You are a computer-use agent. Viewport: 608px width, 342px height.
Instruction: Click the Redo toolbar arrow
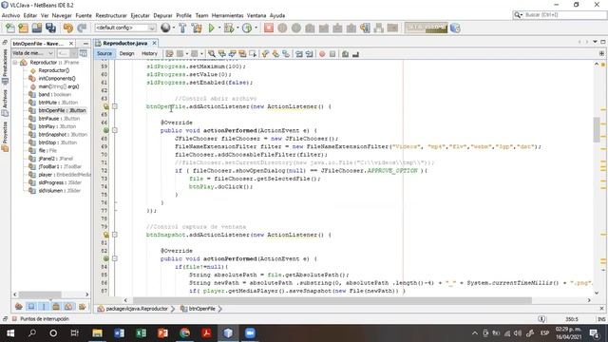tap(82, 28)
